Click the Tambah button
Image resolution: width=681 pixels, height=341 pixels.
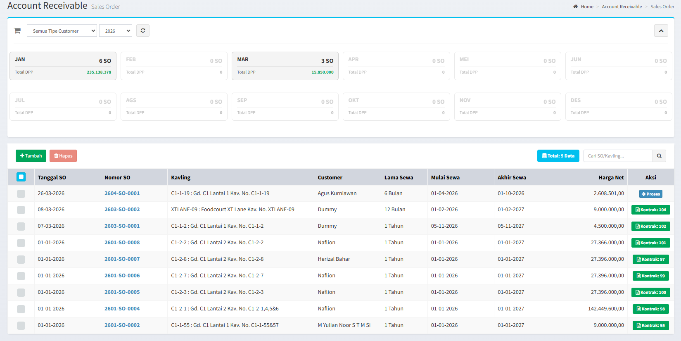tap(31, 156)
